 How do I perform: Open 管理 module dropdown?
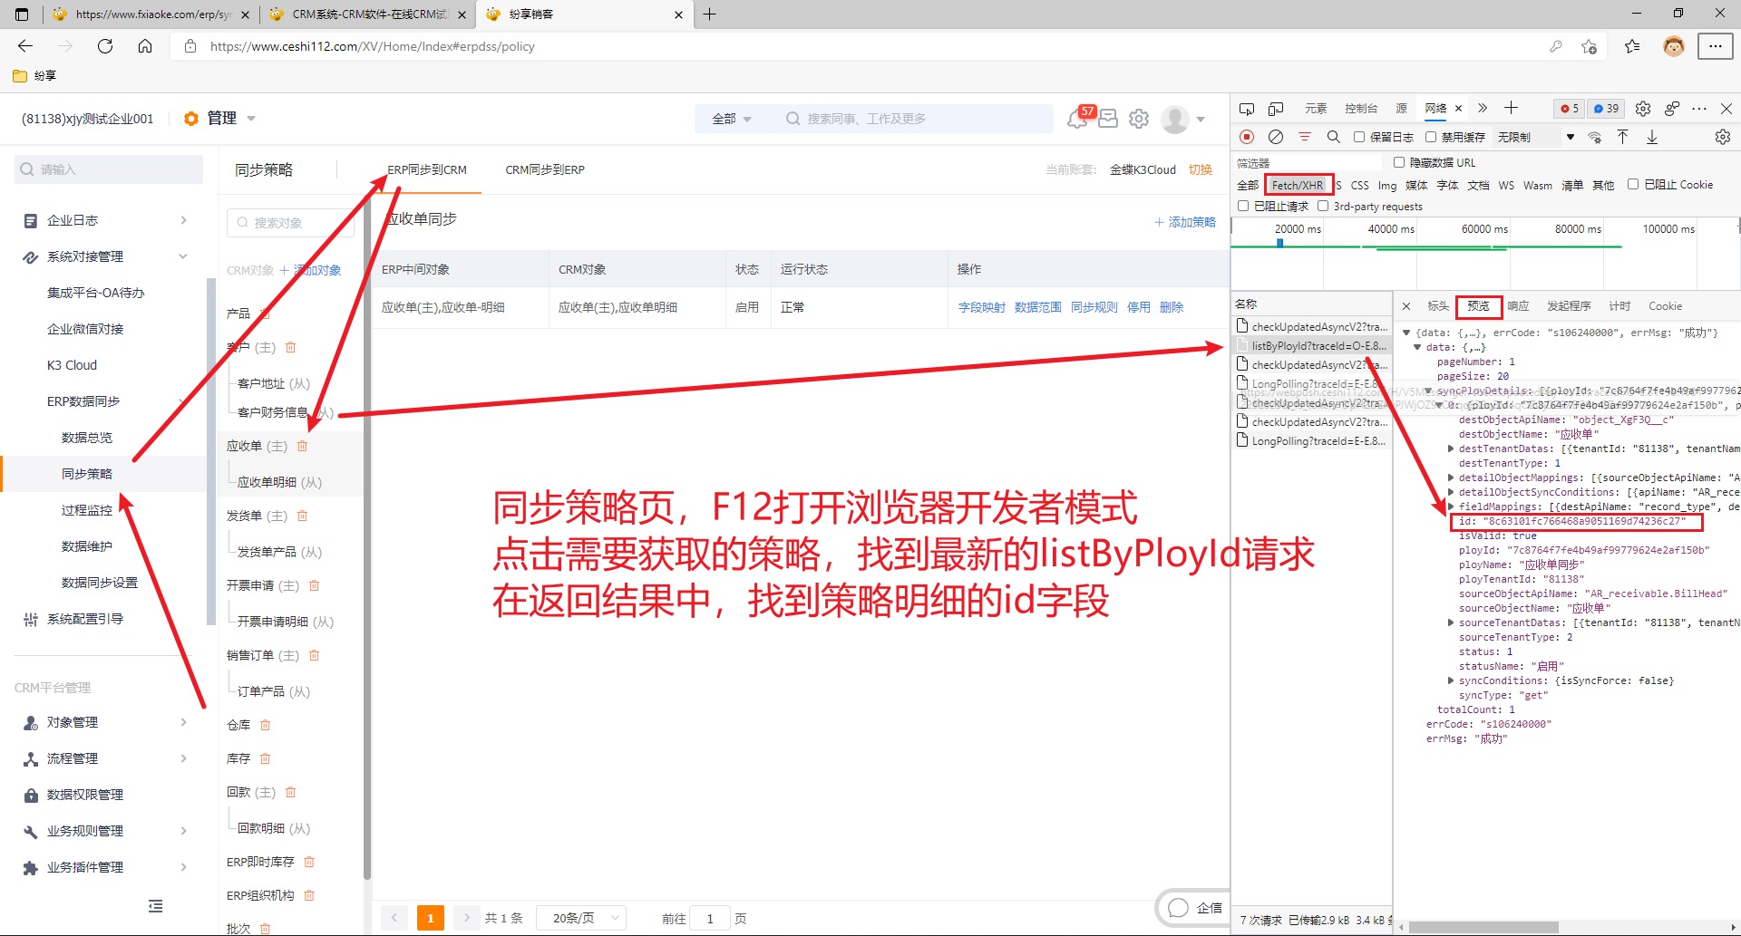click(x=232, y=118)
